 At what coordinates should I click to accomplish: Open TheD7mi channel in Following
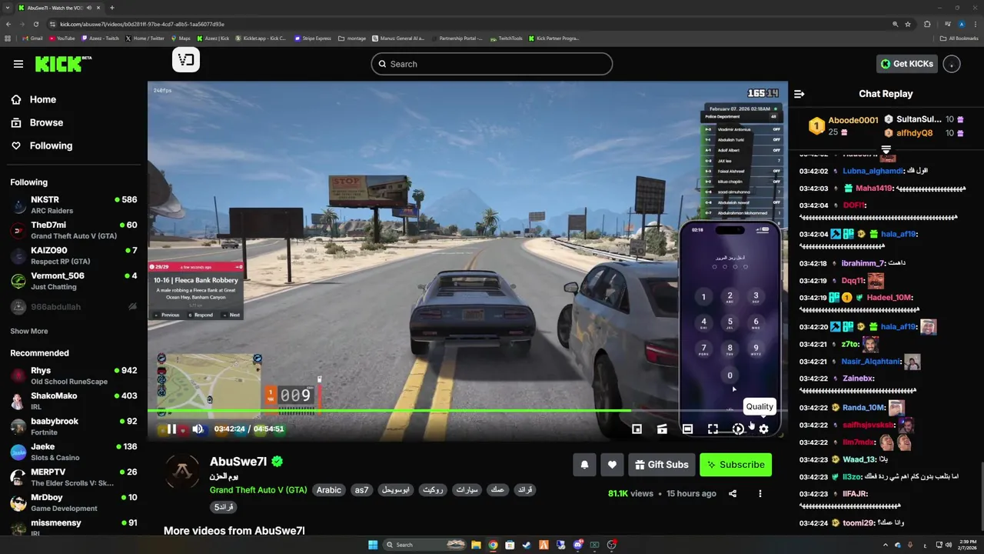(74, 230)
